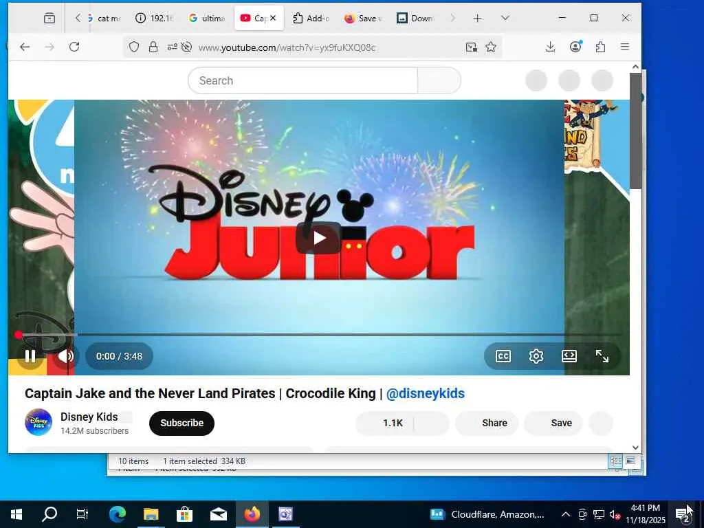Screen dimensions: 704x528
Task: Click the YouTube Search field
Action: point(302,81)
